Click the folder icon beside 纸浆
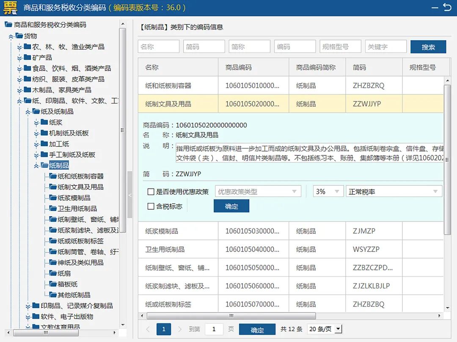Image resolution: width=457 pixels, height=342 pixels. point(44,122)
